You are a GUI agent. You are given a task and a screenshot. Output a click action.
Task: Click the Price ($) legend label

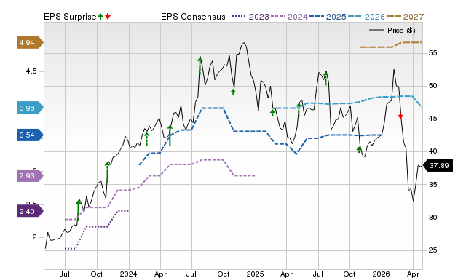[x=401, y=31]
